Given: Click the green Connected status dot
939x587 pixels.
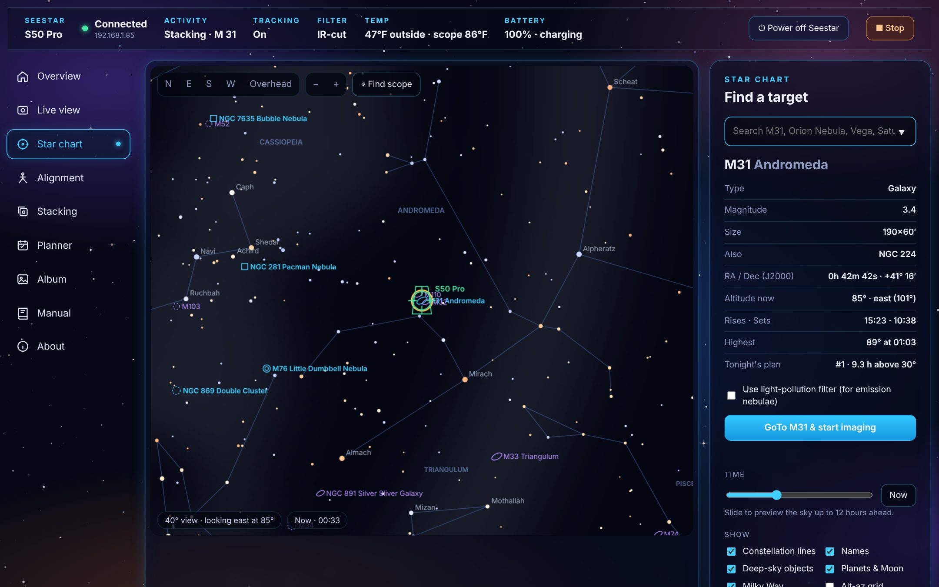Looking at the screenshot, I should [x=85, y=28].
